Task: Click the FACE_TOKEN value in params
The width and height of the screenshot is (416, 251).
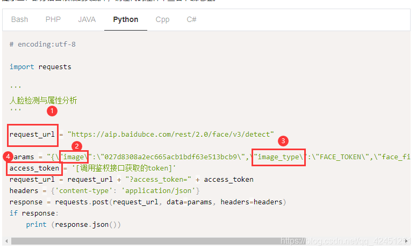Action: tap(340, 157)
